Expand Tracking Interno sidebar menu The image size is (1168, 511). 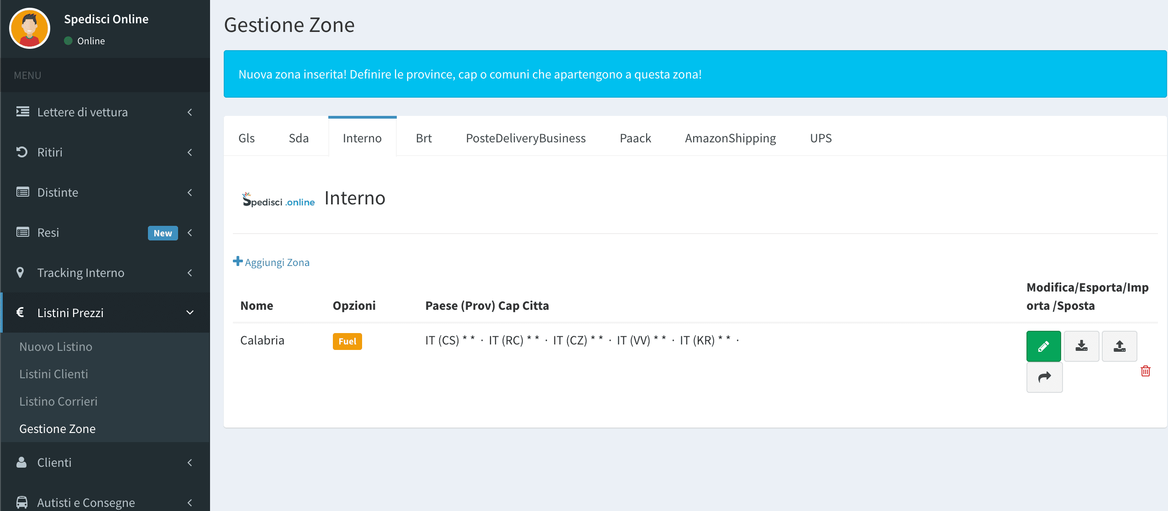[105, 273]
